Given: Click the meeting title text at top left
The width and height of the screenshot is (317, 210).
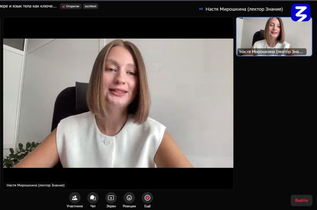Looking at the screenshot, I should pos(28,6).
